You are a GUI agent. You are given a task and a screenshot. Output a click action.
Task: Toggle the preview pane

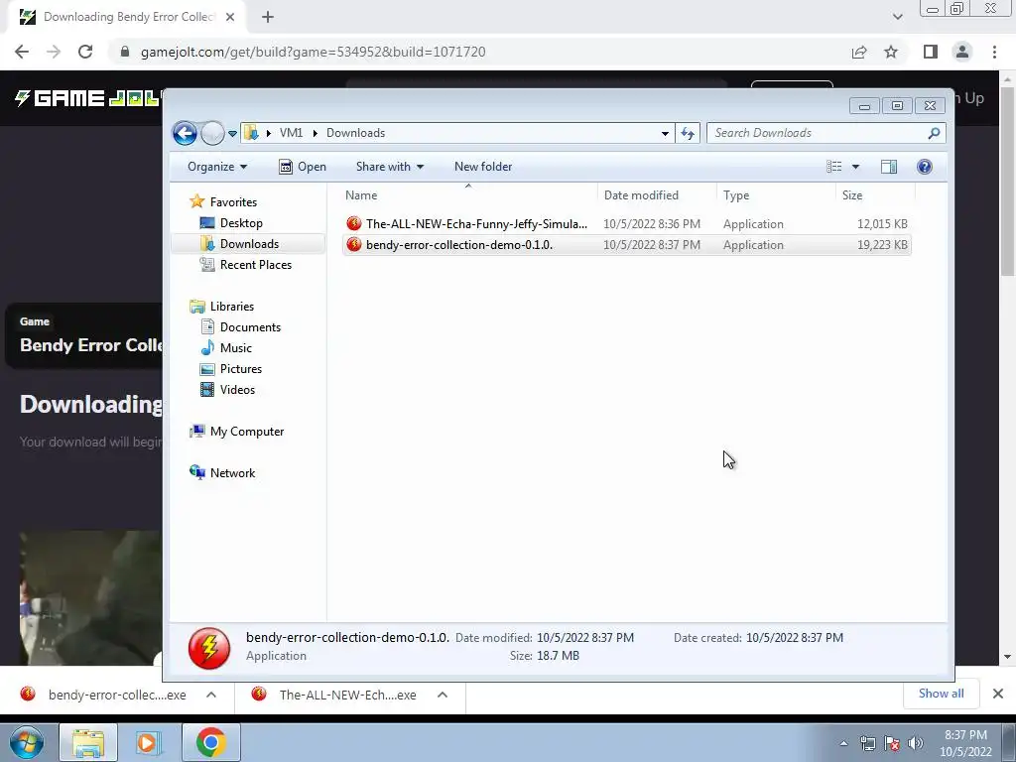coord(889,167)
